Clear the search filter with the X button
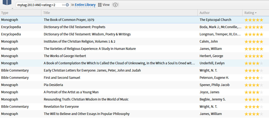Image resolution: width=269 pixels, height=119 pixels. click(x=67, y=5)
